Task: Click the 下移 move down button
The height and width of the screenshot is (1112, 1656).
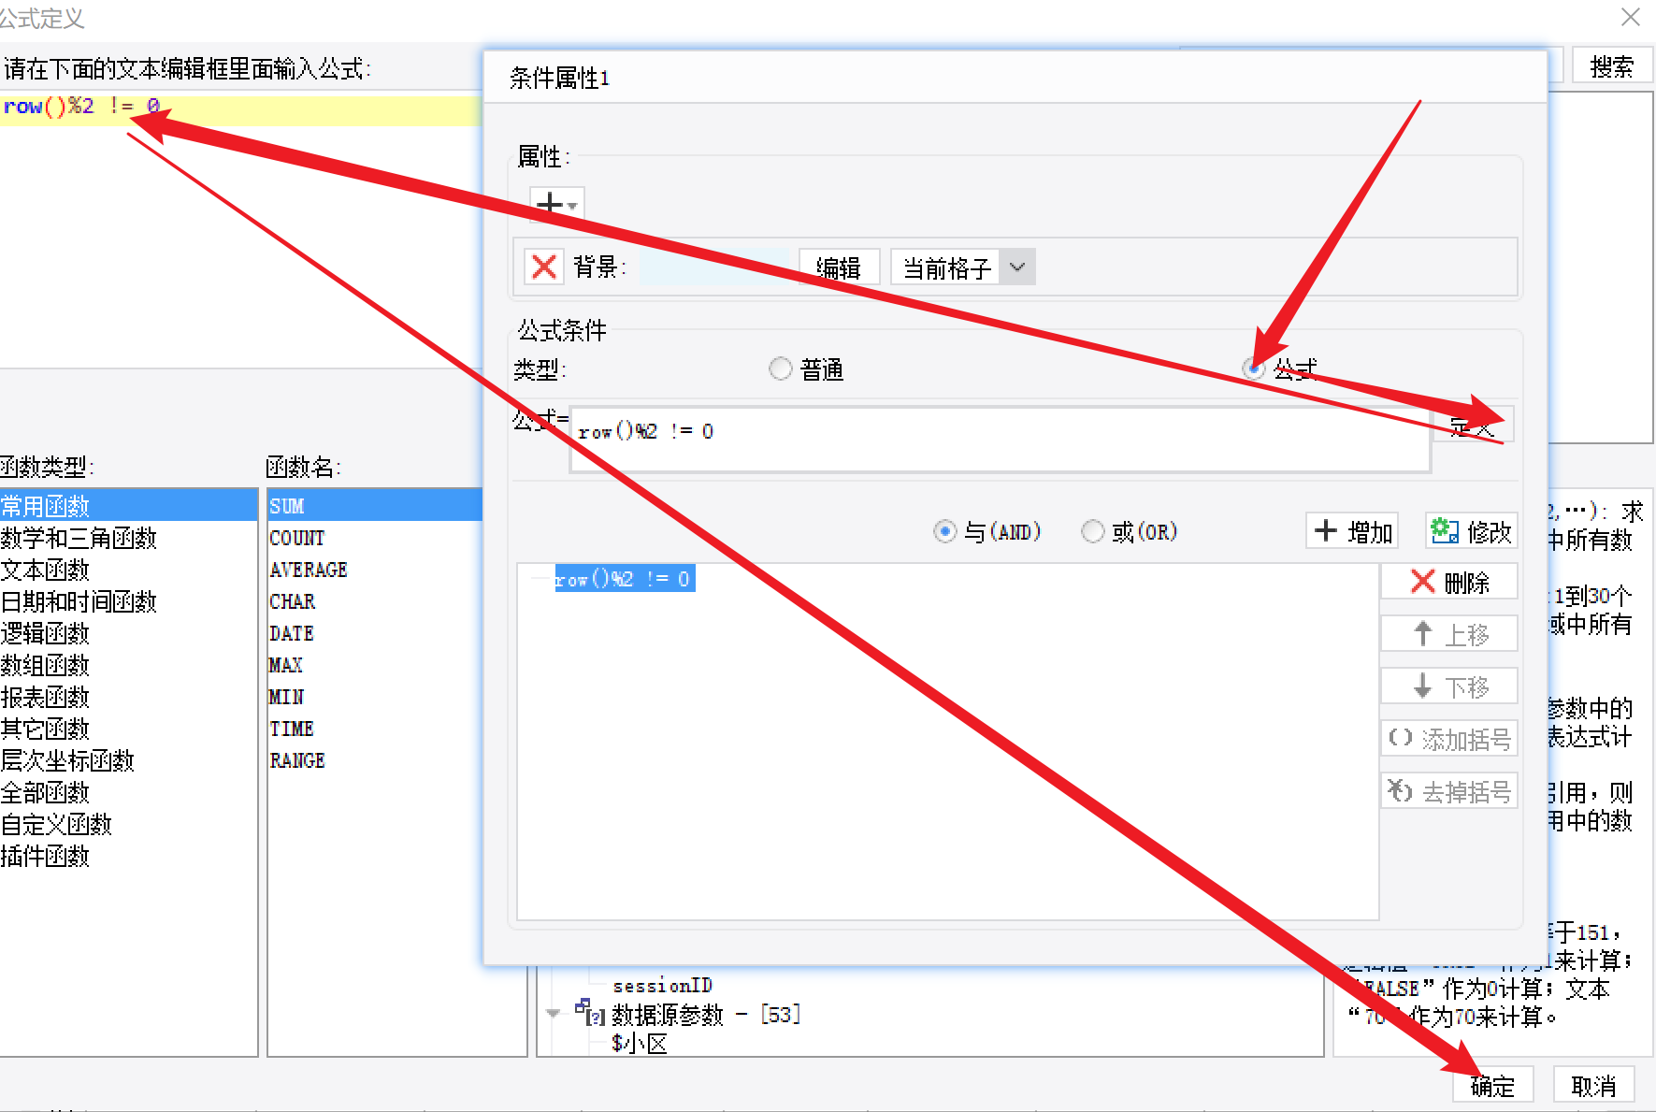Action: (x=1449, y=686)
